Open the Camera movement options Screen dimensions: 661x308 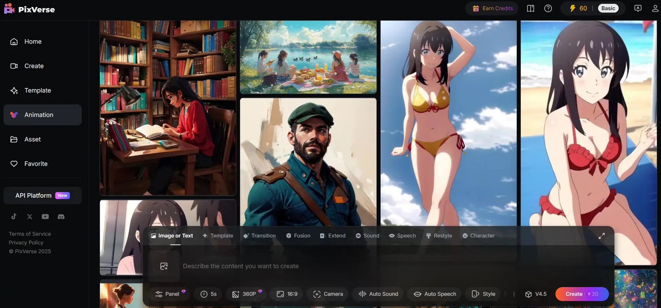point(328,294)
